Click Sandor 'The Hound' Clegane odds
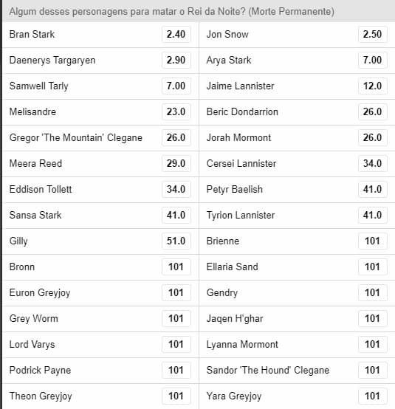Image resolution: width=395 pixels, height=409 pixels. click(x=373, y=370)
